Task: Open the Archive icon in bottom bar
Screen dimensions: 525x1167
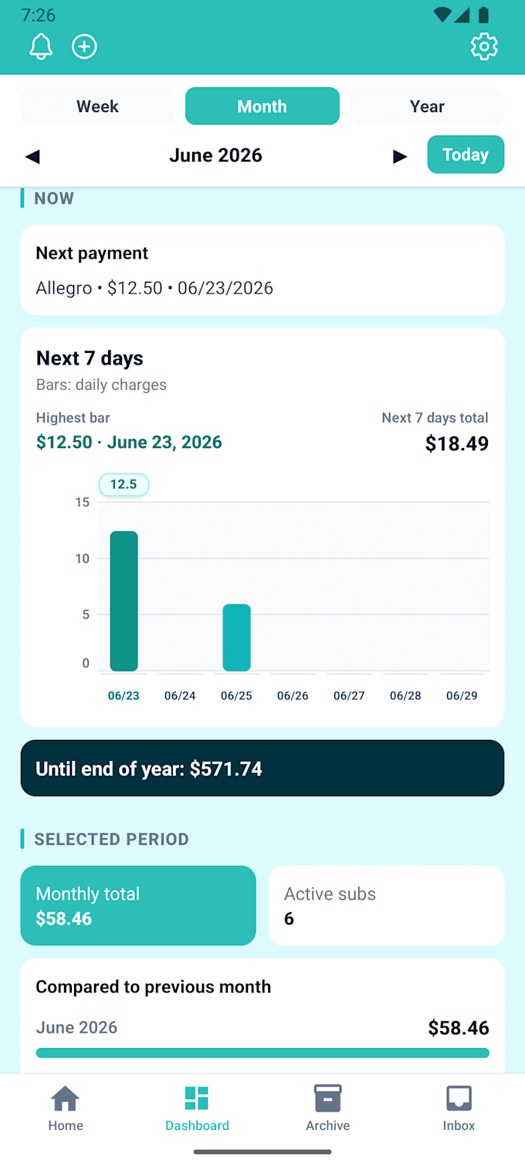Action: [x=327, y=1097]
